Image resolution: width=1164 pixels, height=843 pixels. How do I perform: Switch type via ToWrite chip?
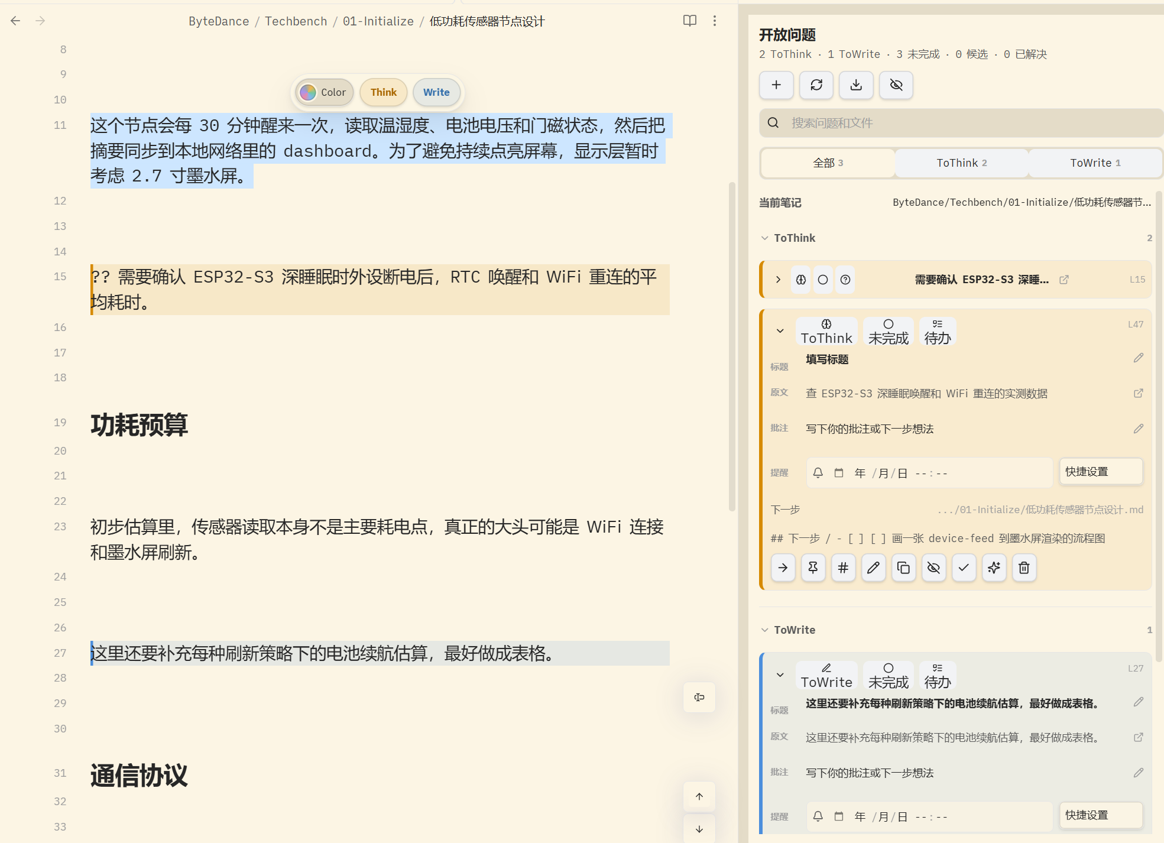(x=826, y=676)
